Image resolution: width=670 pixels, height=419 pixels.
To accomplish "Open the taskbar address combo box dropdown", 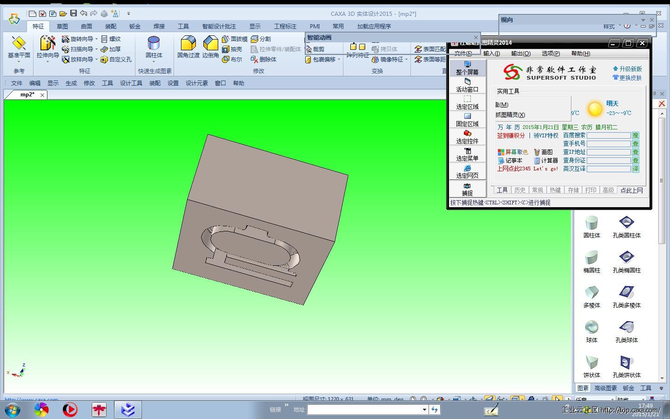I will pos(424,410).
